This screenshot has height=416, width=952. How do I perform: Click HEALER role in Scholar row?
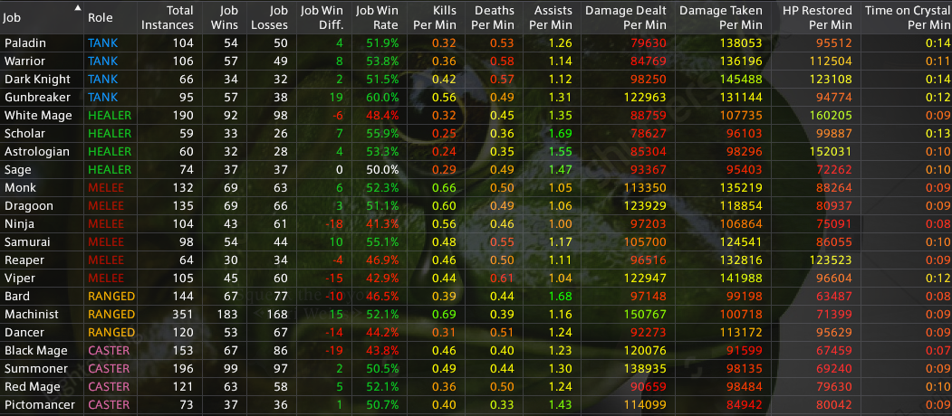coord(110,134)
